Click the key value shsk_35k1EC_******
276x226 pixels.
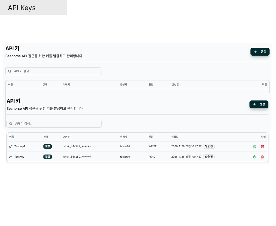point(77,157)
